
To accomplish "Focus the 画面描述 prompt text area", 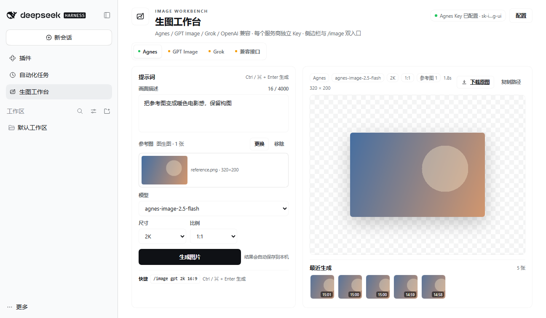I will 214,113.
